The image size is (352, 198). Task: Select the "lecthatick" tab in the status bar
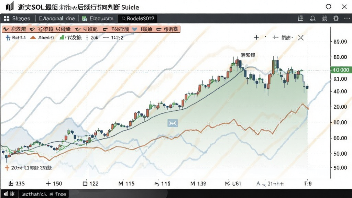click(x=44, y=194)
